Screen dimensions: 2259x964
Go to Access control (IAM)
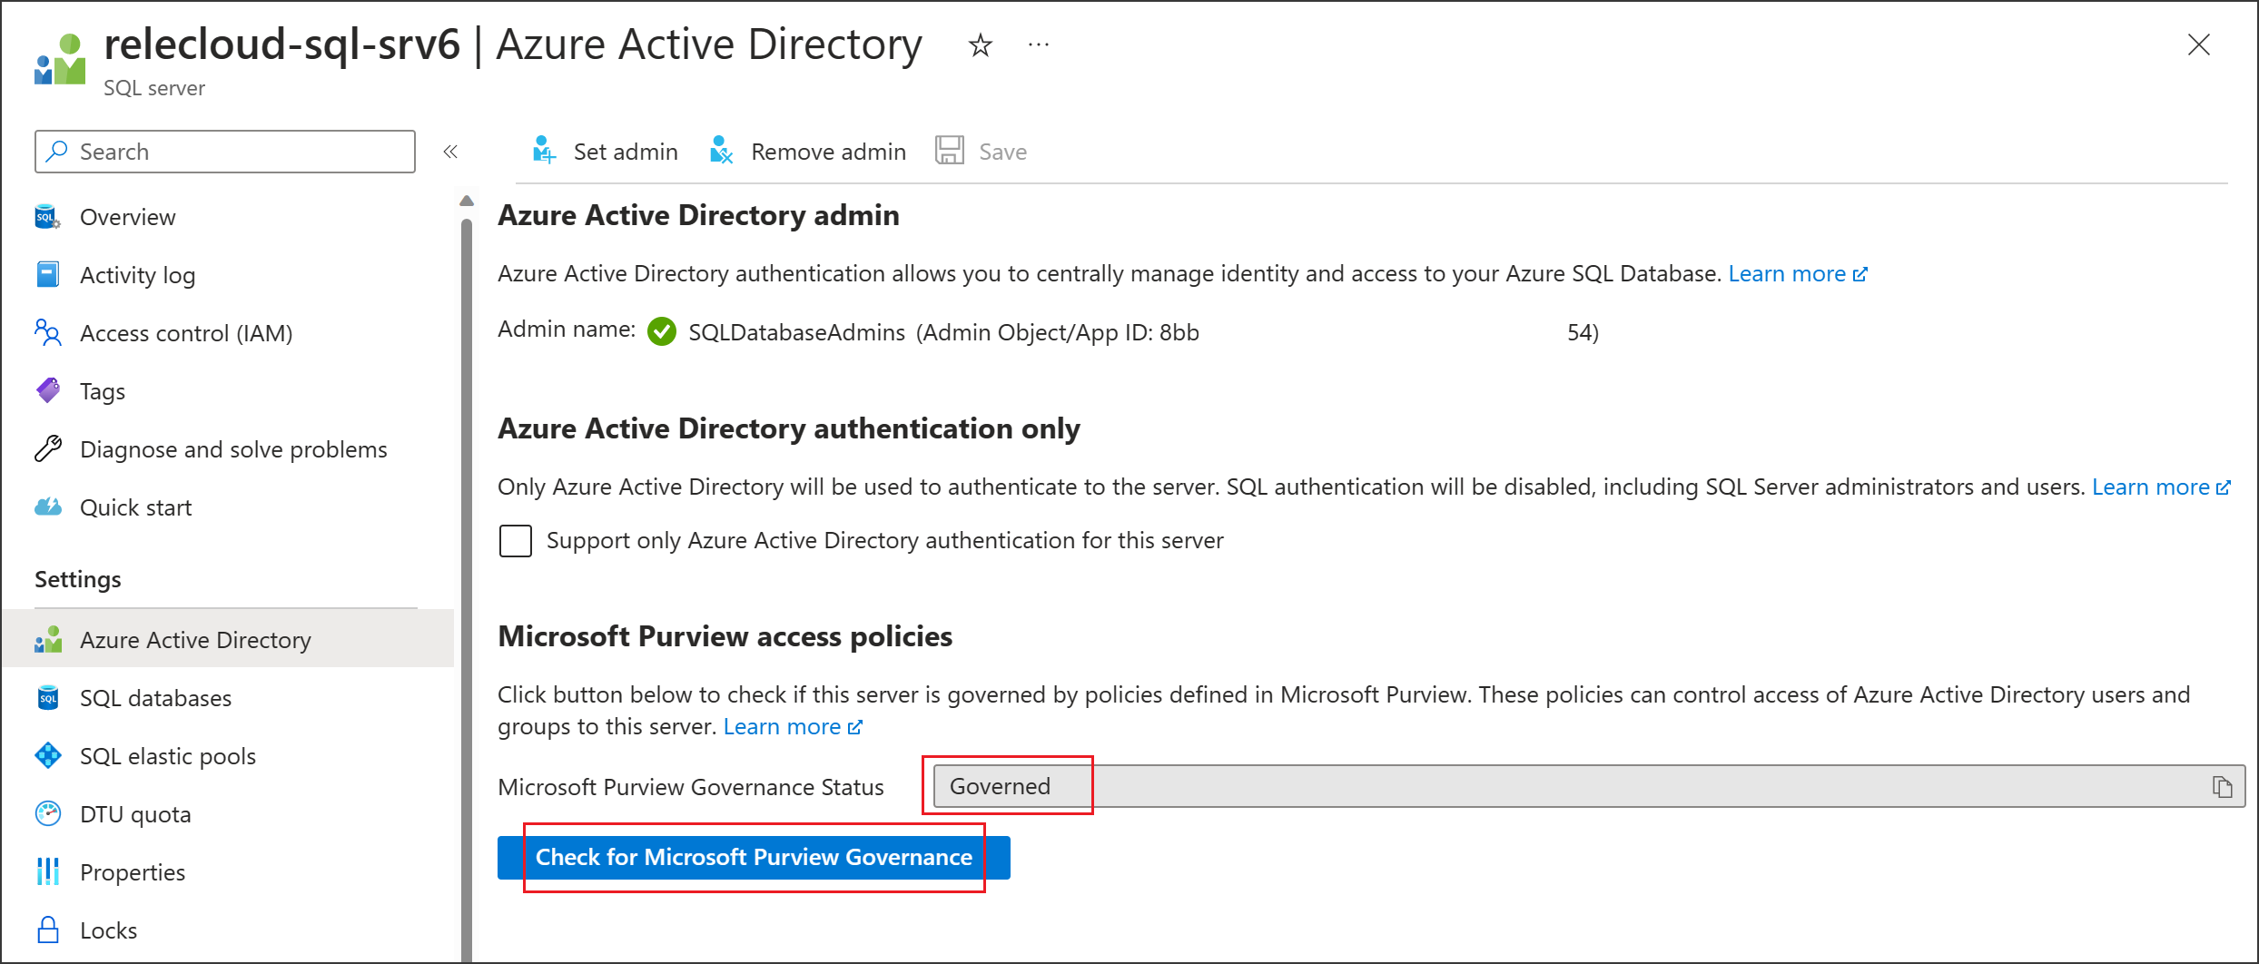pyautogui.click(x=185, y=334)
